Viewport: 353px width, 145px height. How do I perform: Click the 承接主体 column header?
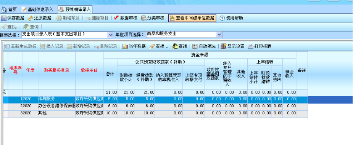(x=89, y=70)
